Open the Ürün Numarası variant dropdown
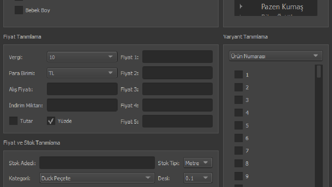Image resolution: width=332 pixels, height=187 pixels. 275,56
